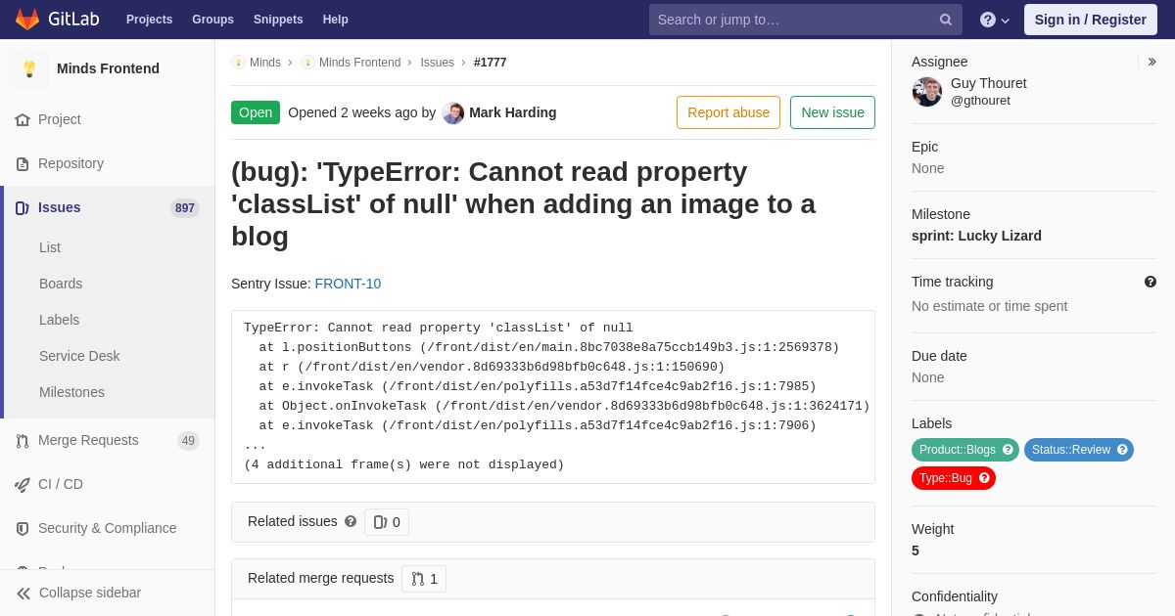The image size is (1175, 616).
Task: Focus the Search or jump to field
Action: click(795, 20)
